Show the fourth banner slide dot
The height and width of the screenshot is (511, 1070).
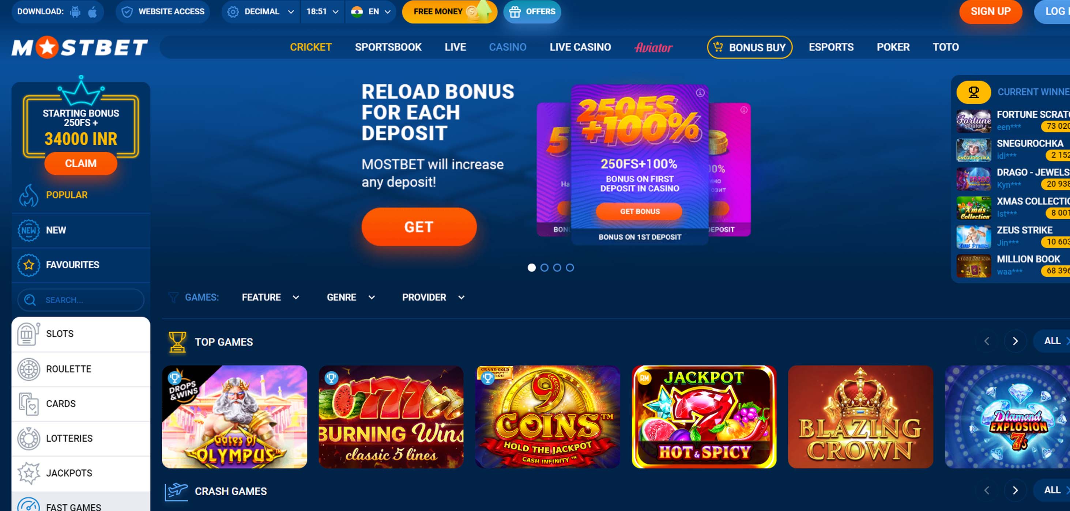pos(570,268)
